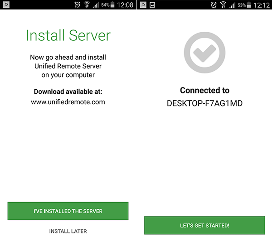Tap the Install Server heading
This screenshot has width=272, height=242.
pos(68,35)
